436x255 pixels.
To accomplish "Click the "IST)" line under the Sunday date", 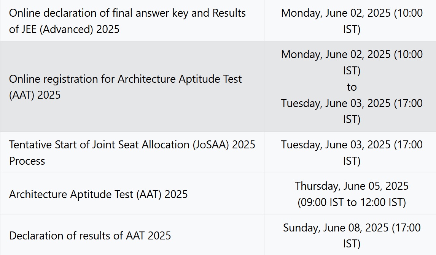I will [x=352, y=244].
